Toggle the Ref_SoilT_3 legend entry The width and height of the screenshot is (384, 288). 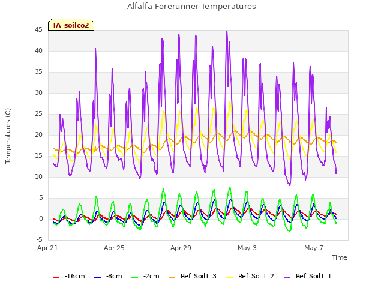click(x=193, y=276)
